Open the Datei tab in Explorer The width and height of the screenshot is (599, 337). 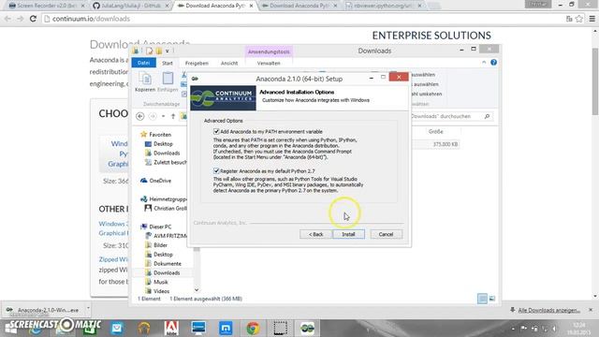click(x=143, y=63)
